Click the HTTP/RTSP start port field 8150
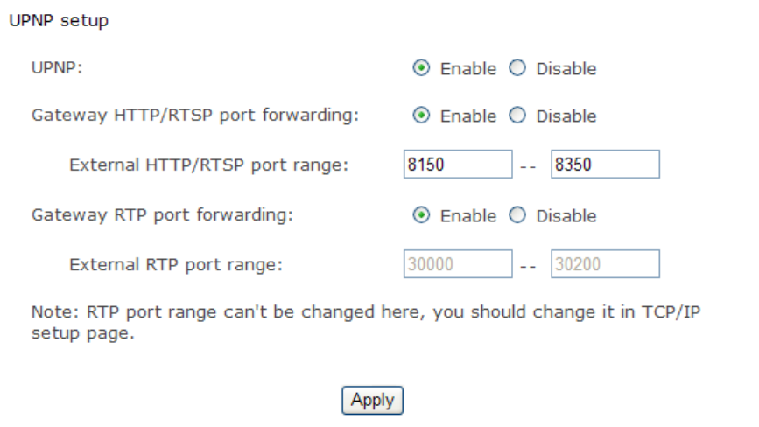759x427 pixels. tap(458, 164)
